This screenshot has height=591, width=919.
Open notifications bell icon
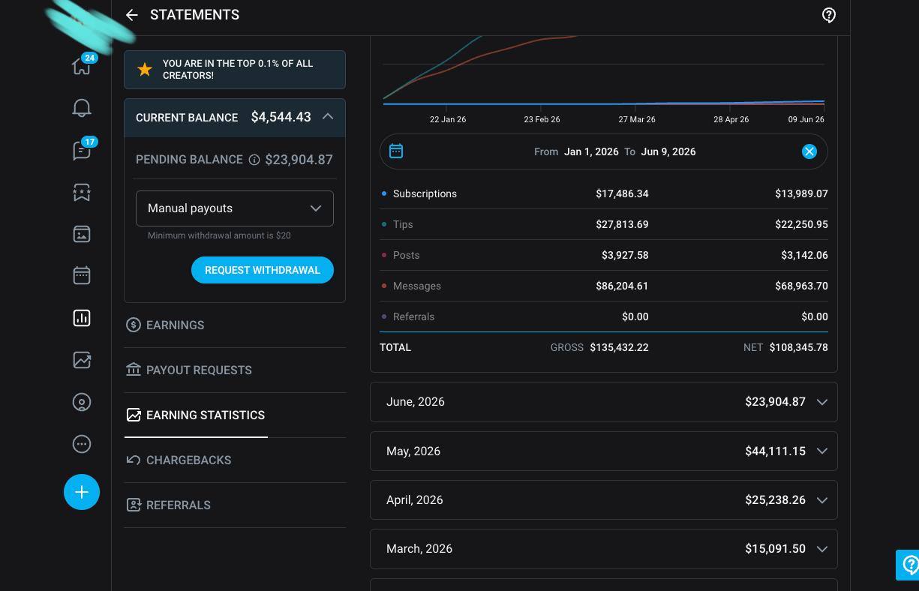(x=82, y=108)
